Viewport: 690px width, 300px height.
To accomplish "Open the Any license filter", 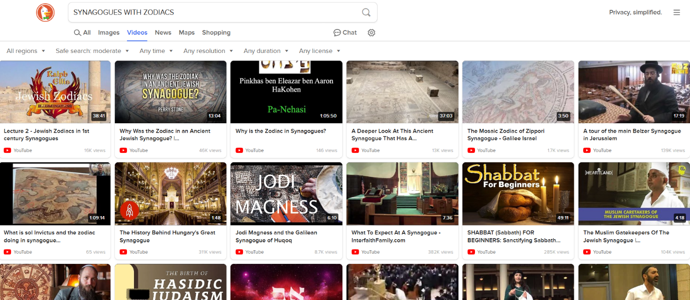I will pos(319,51).
